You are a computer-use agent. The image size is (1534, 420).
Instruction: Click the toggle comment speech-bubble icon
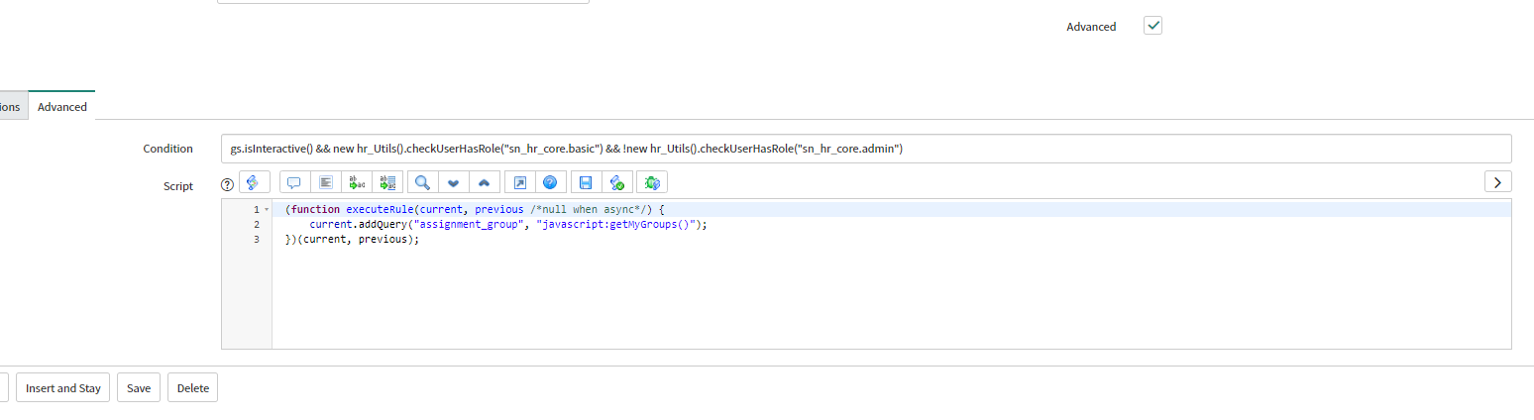pos(294,182)
